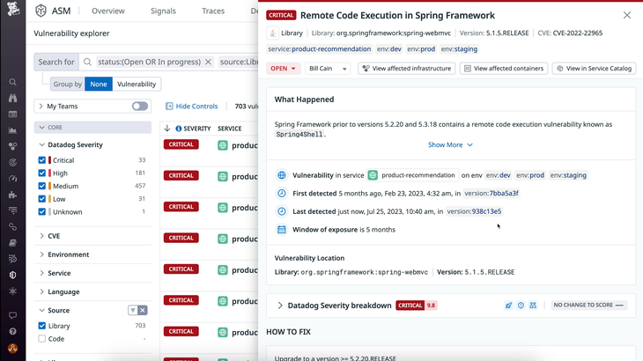The height and width of the screenshot is (361, 643).
Task: Toggle the My Teams switch
Action: [140, 107]
